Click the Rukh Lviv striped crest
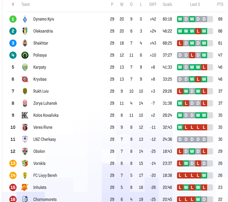228x202 pixels. (25, 91)
